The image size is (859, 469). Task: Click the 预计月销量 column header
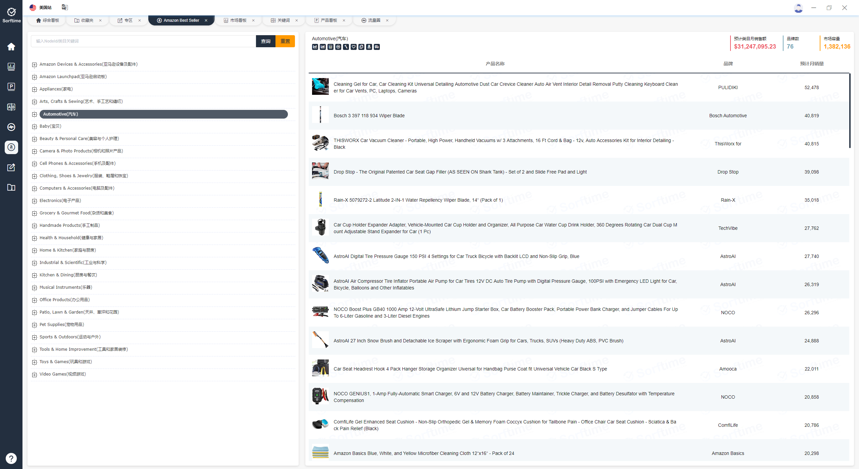click(812, 64)
